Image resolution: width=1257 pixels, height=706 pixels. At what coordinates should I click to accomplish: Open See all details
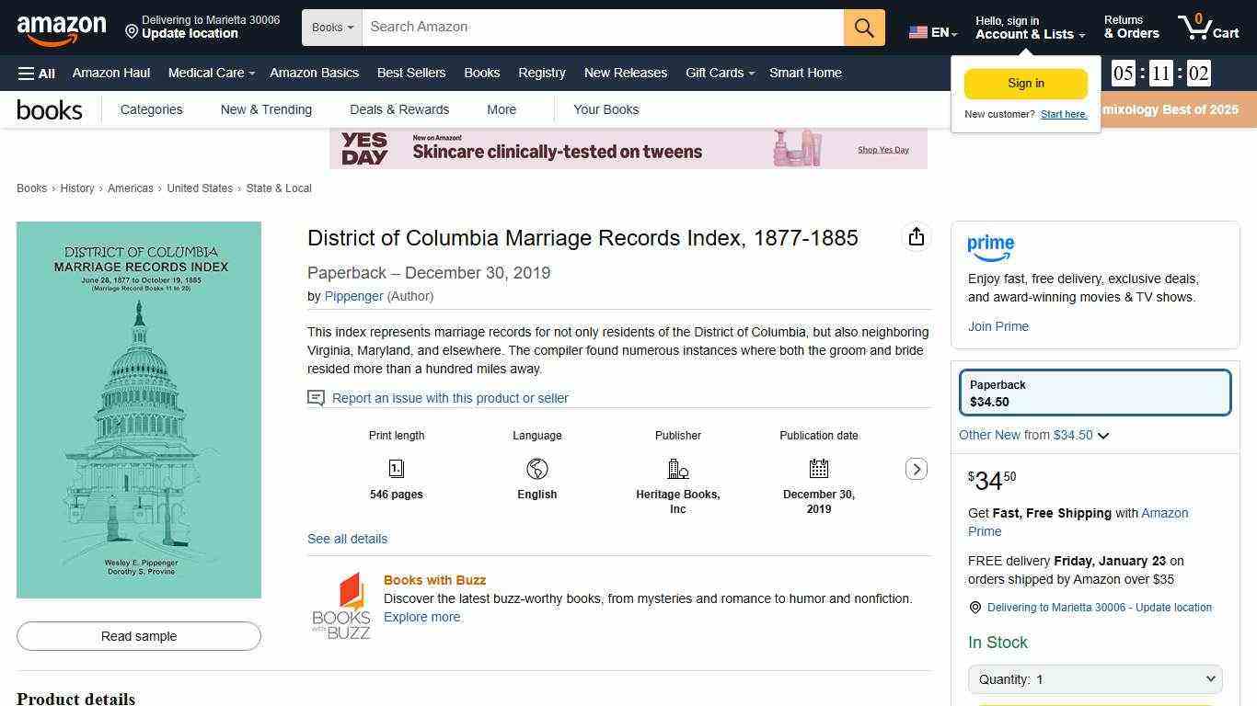pos(347,539)
